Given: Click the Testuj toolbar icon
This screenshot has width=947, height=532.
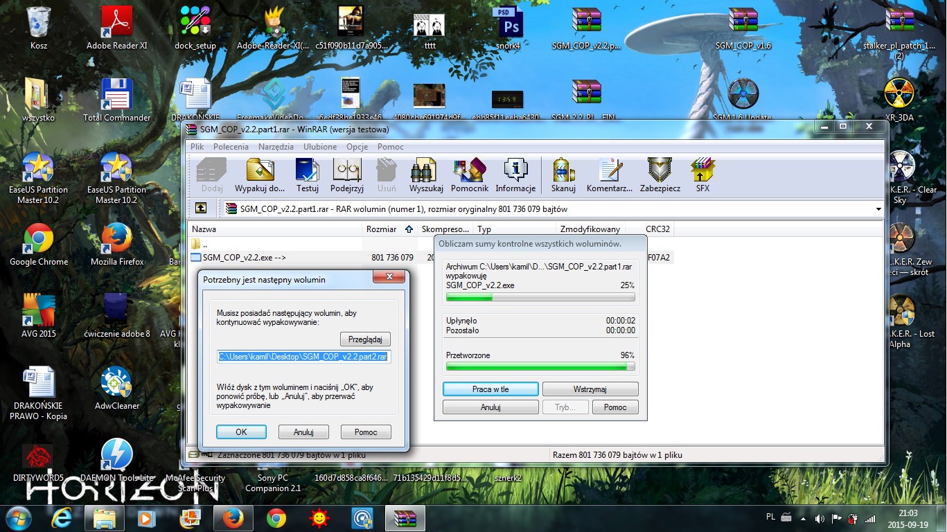Looking at the screenshot, I should click(x=307, y=175).
